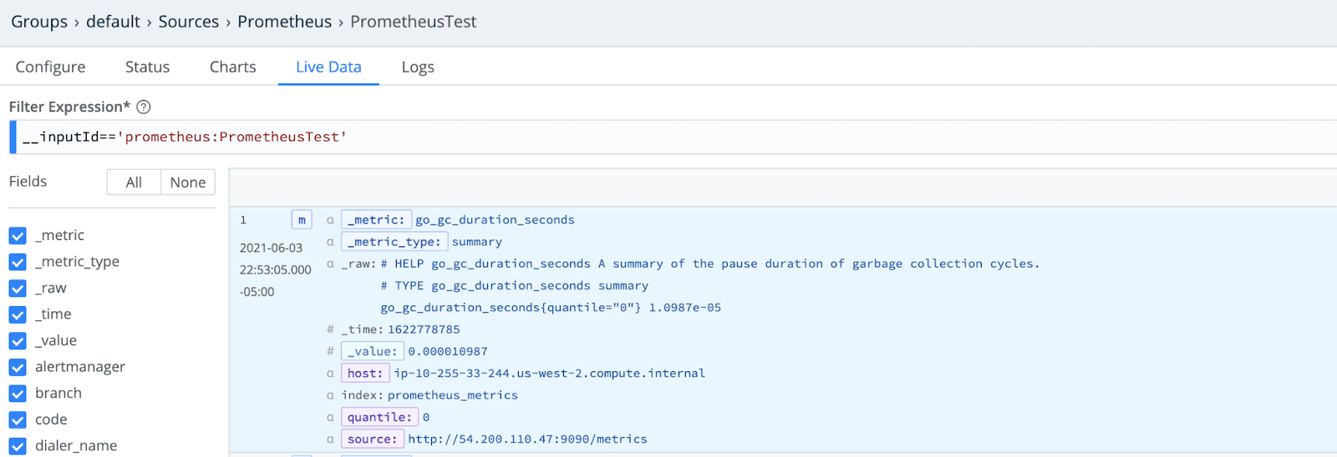Untick the dialer_name field checkbox
Screen dimensions: 1337x457
[x=18, y=446]
